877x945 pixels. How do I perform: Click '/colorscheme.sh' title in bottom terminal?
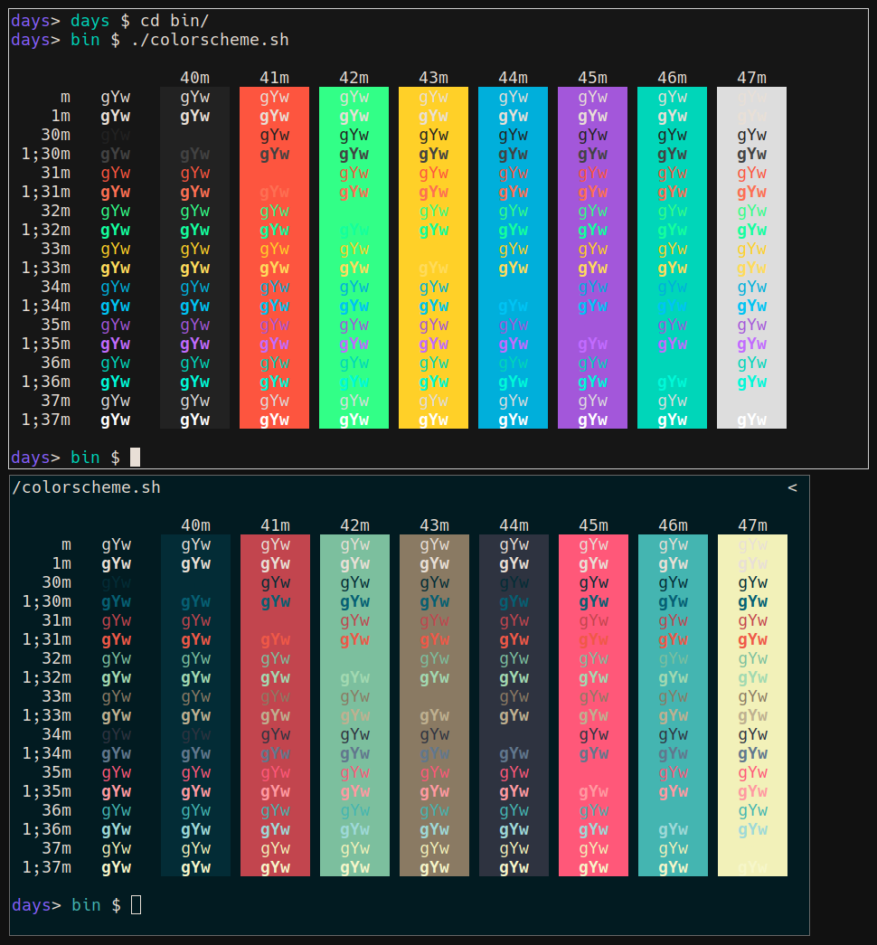[87, 487]
